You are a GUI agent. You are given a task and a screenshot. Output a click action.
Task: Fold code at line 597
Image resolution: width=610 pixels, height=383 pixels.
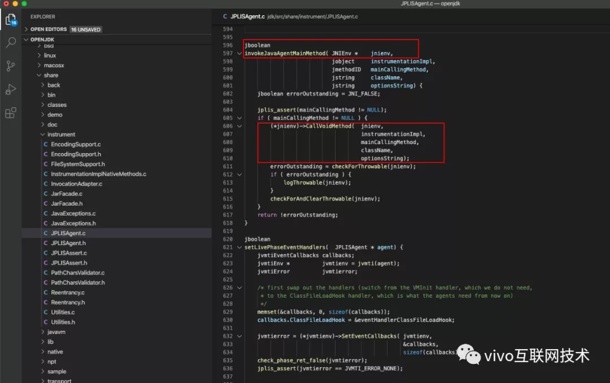pos(239,53)
